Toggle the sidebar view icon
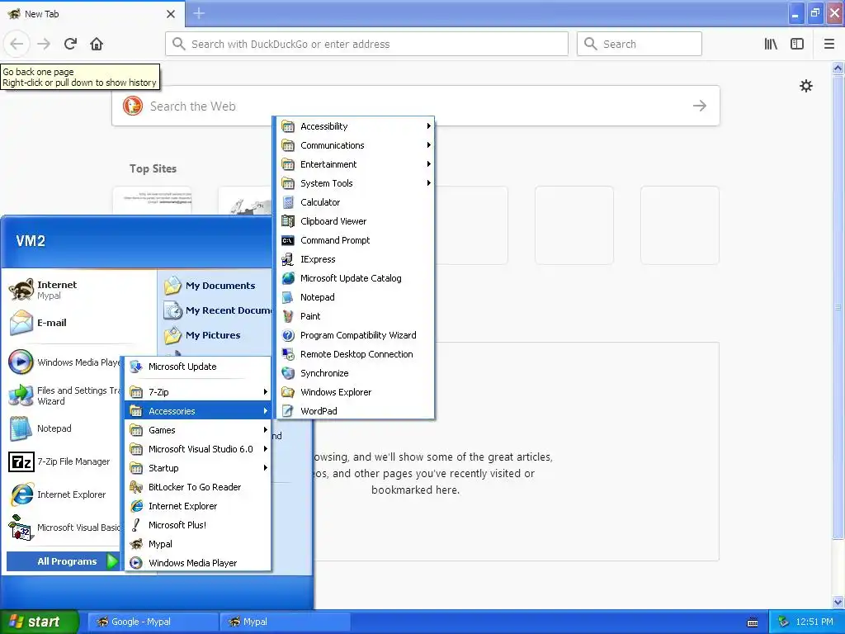Screen dimensions: 845x634 (797, 44)
